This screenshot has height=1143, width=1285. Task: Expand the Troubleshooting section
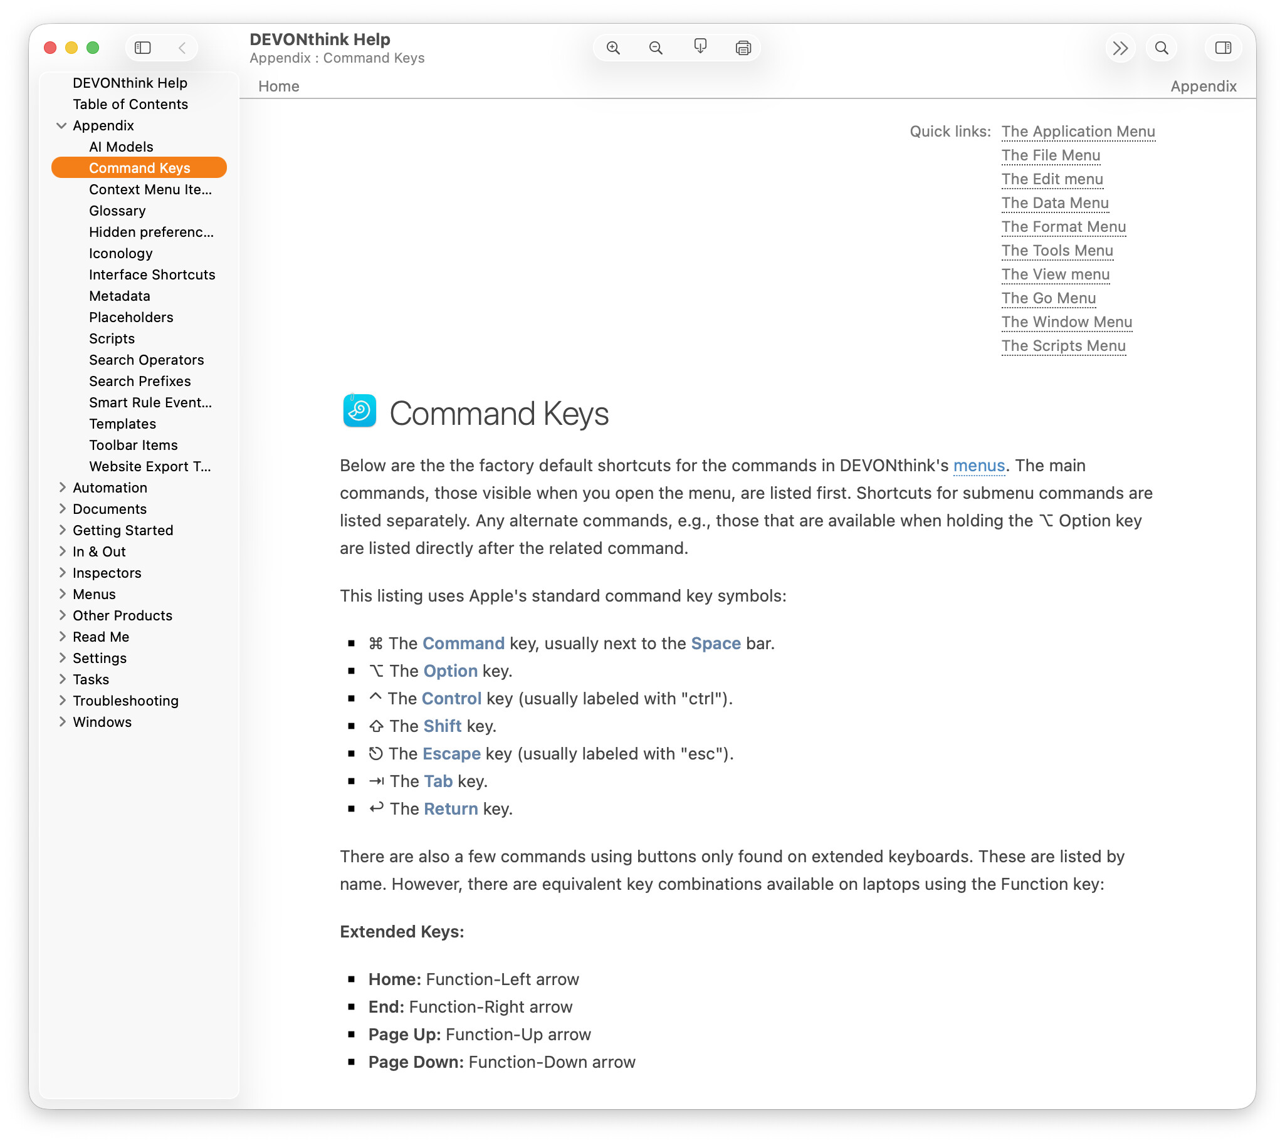[61, 701]
